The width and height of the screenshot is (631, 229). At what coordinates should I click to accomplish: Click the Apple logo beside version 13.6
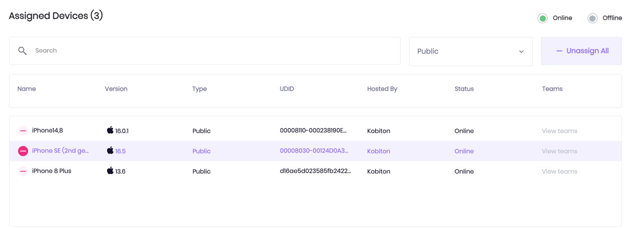pos(110,170)
